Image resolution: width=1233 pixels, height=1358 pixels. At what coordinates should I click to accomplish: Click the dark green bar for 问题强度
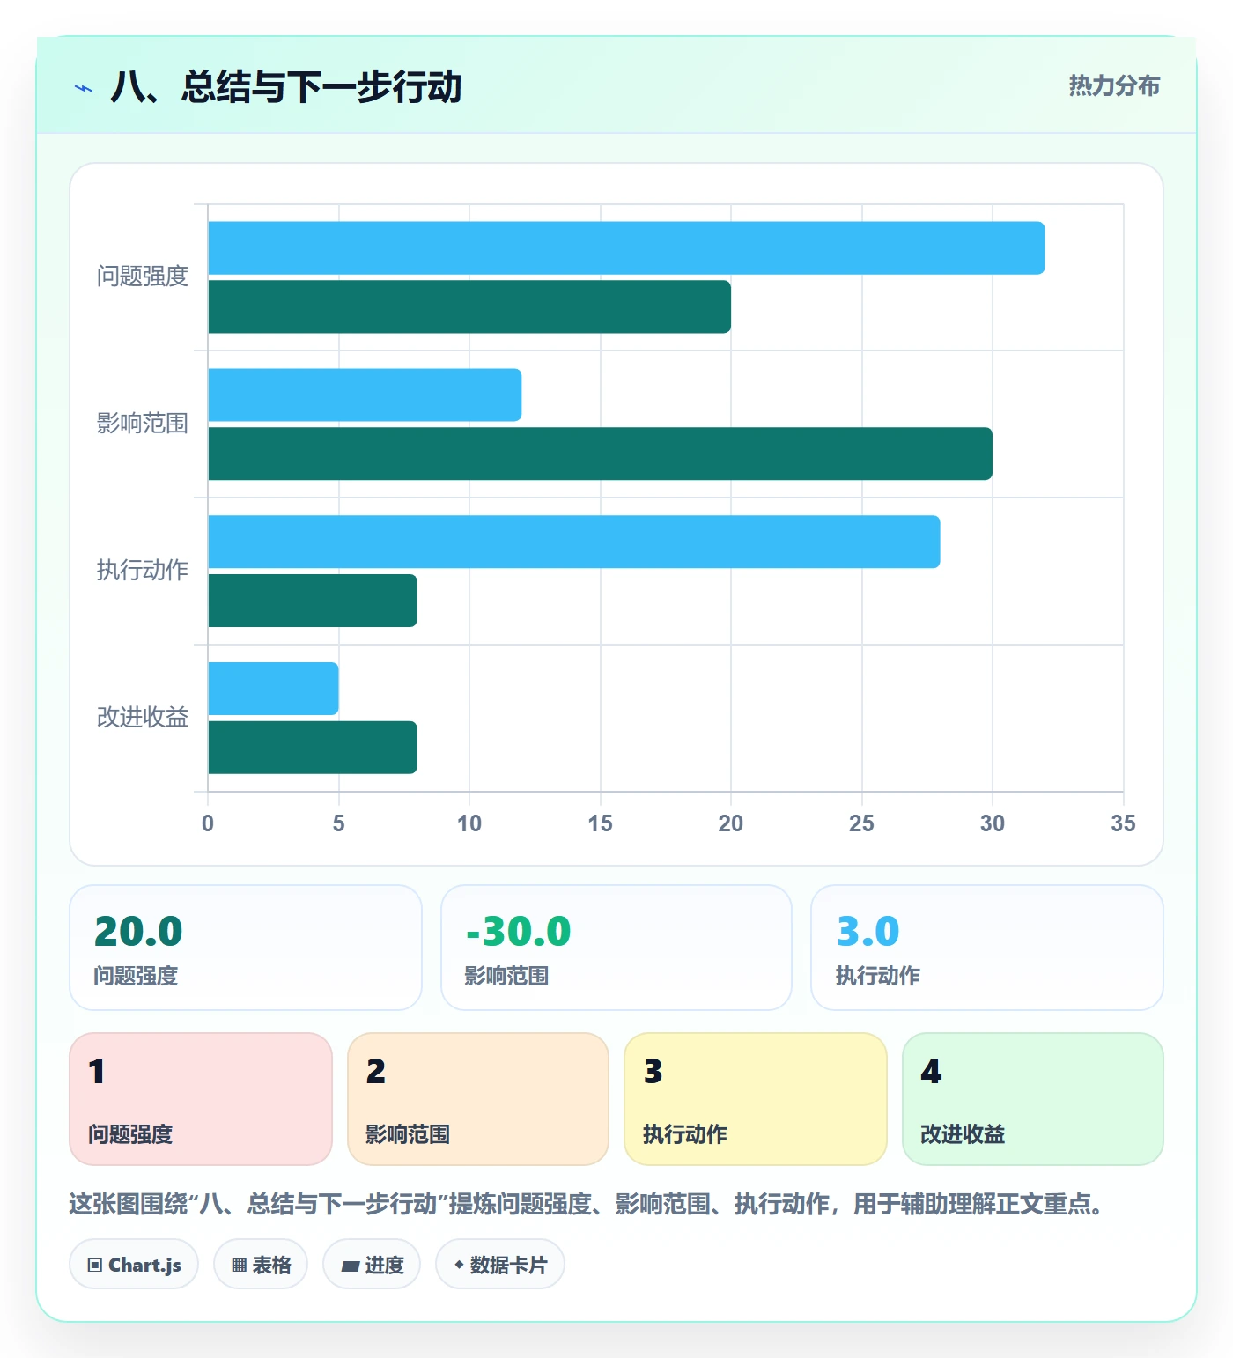[x=469, y=306]
